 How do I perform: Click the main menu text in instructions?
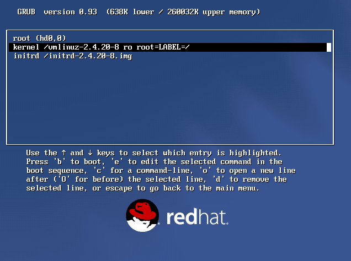point(237,188)
